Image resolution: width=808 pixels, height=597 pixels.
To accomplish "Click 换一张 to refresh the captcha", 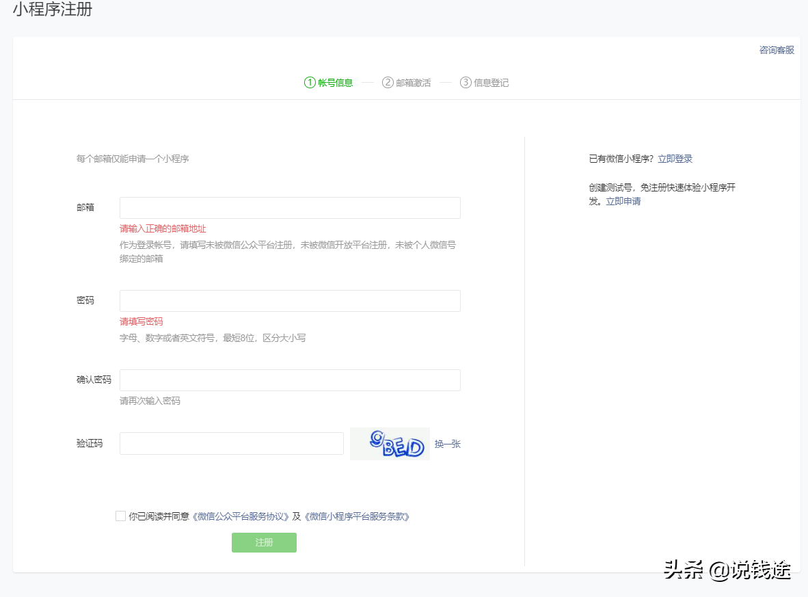I will (447, 443).
